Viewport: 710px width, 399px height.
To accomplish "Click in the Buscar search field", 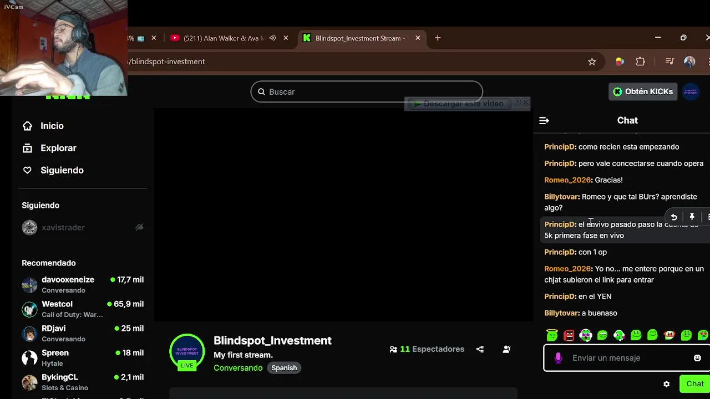I will 367,91.
